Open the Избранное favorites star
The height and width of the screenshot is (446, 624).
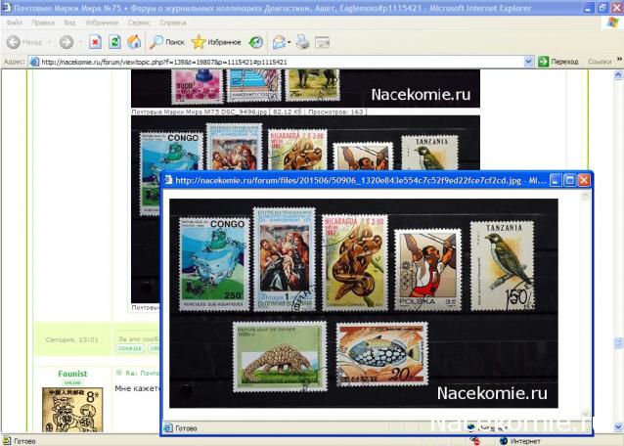(216, 42)
